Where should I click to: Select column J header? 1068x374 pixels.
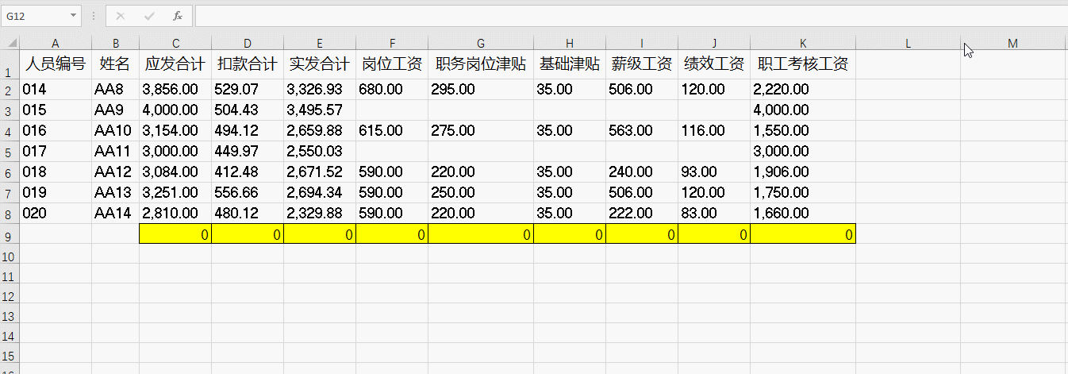714,43
